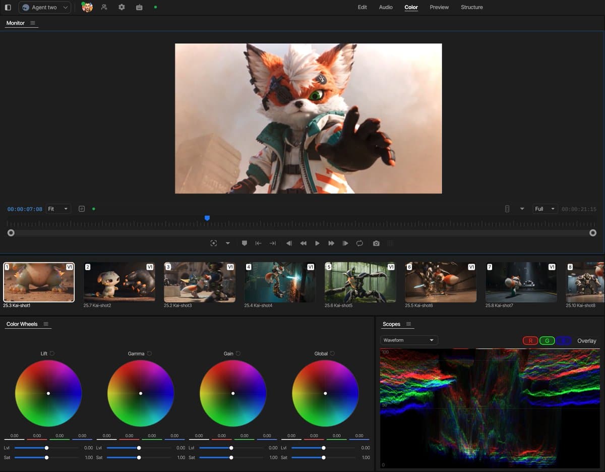Open the Waveform scope type dropdown
The image size is (605, 472).
click(409, 340)
